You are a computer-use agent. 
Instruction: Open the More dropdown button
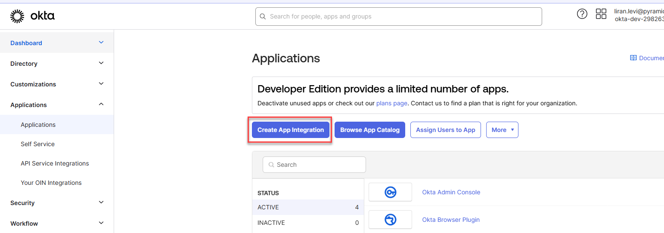[x=502, y=130]
